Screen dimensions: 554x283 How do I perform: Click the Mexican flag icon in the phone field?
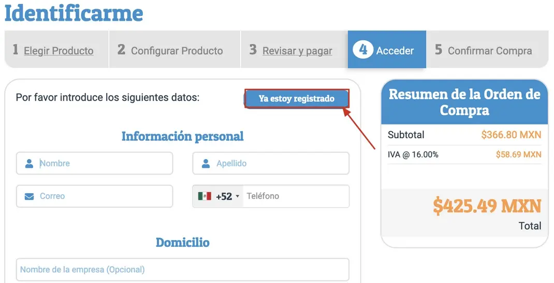pos(205,196)
